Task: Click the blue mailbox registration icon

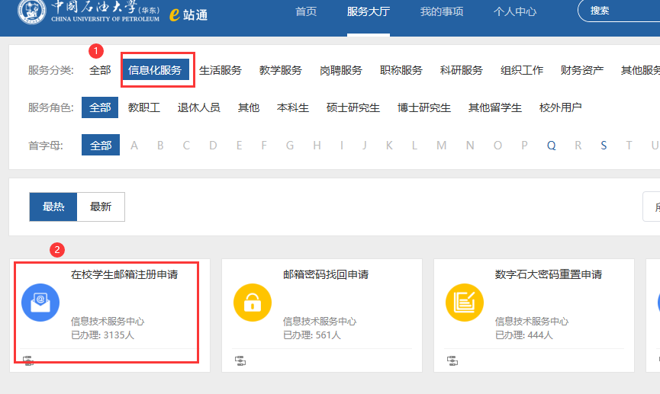Action: click(40, 303)
